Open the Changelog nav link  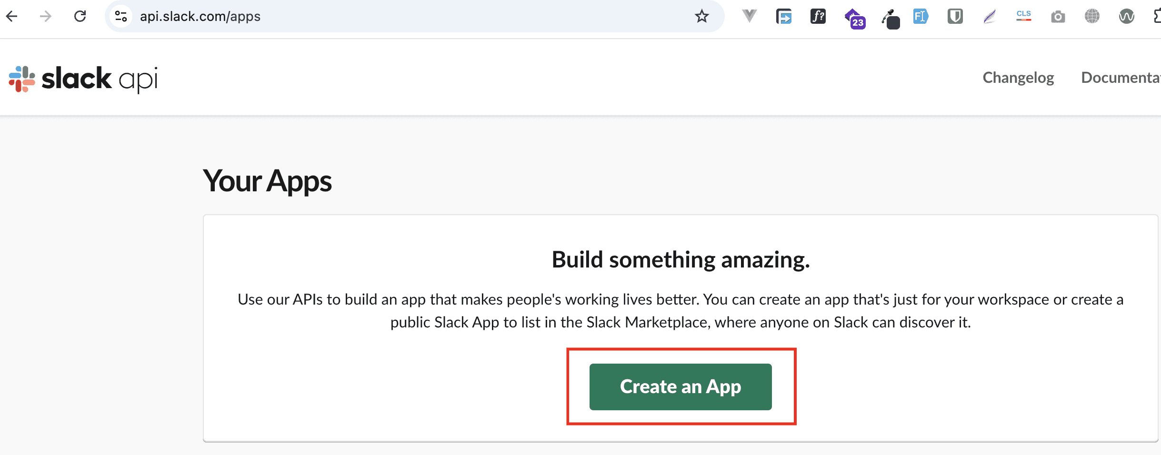[1018, 78]
